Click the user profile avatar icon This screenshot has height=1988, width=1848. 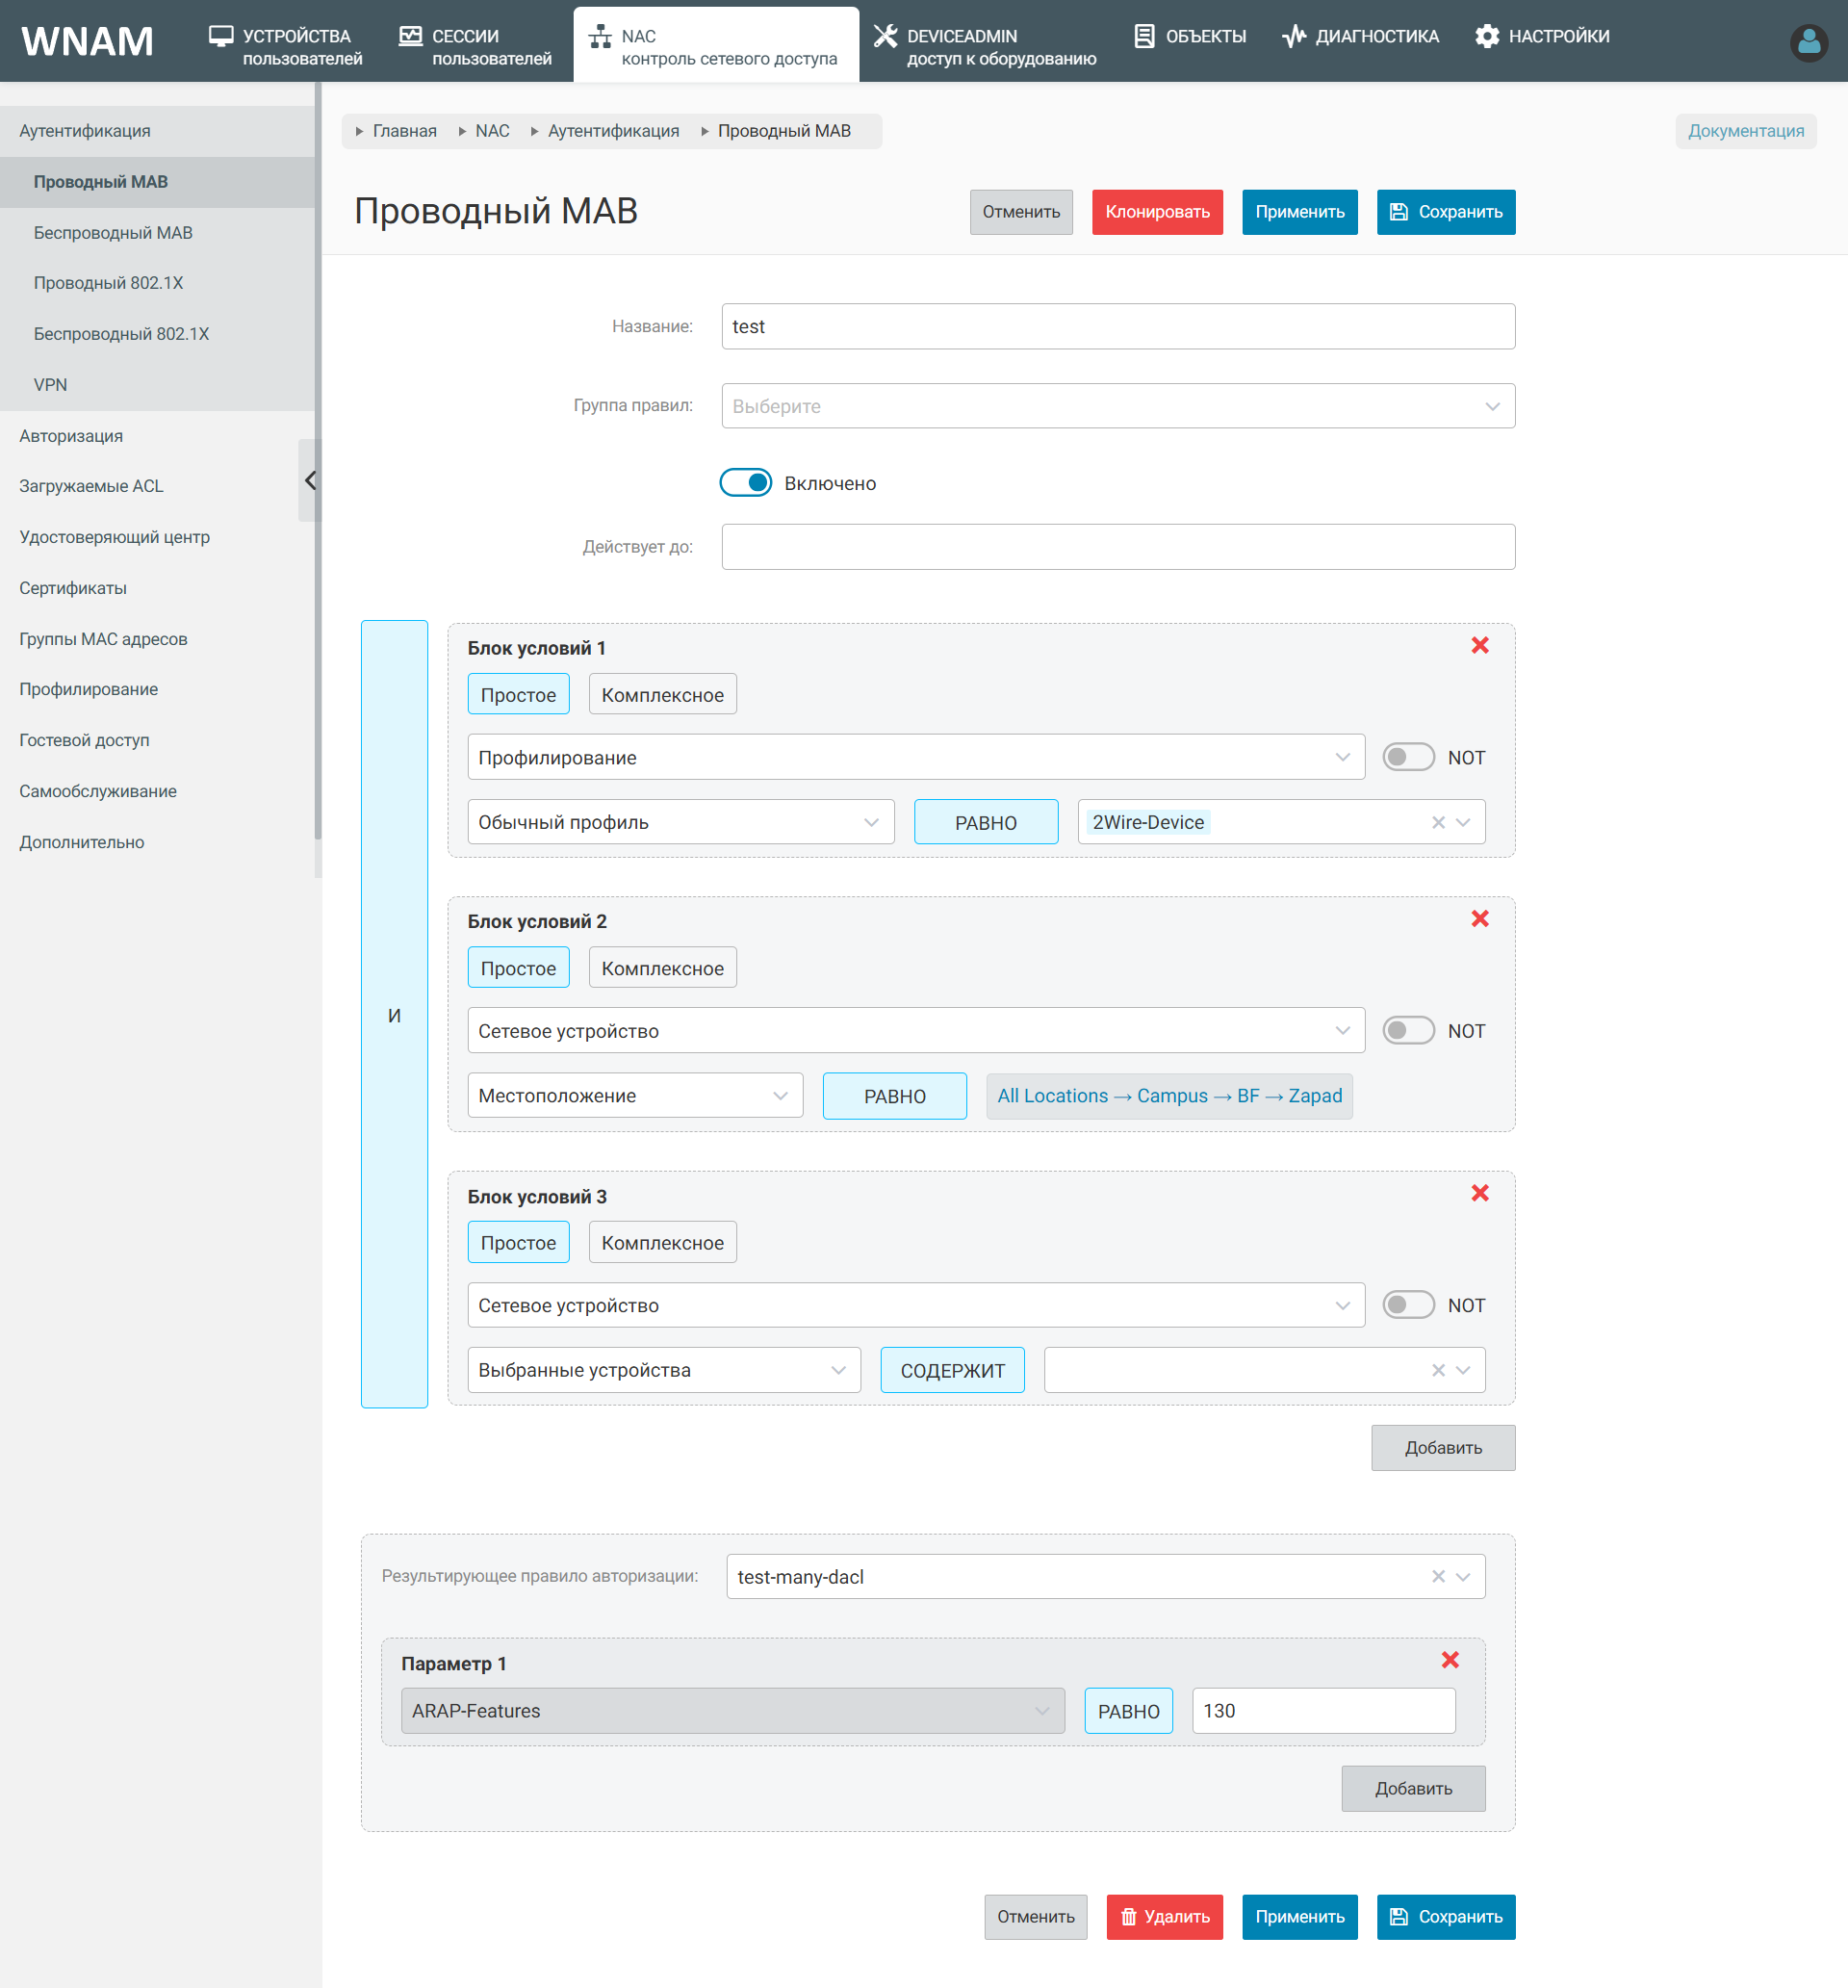[1807, 42]
